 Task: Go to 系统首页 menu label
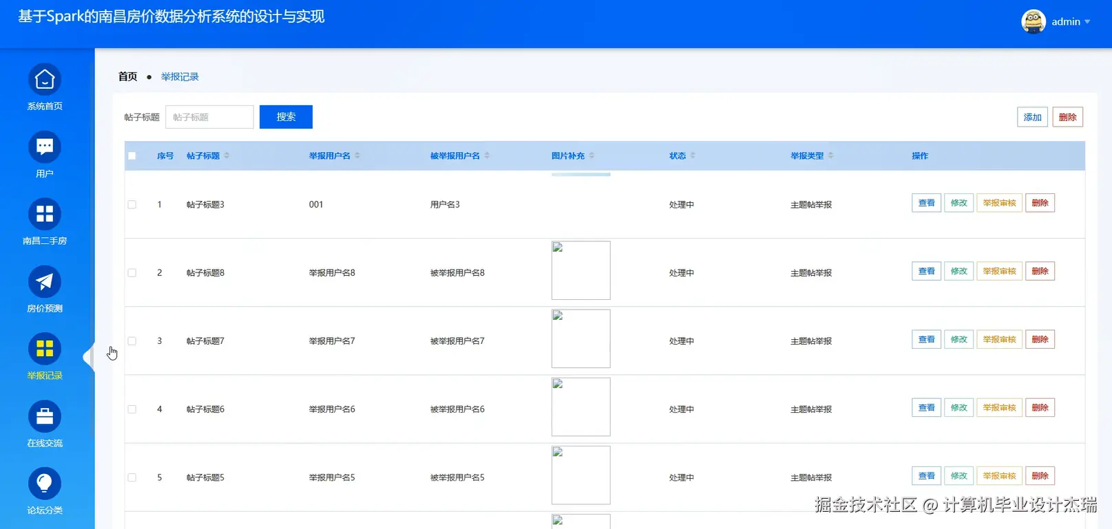[x=45, y=106]
